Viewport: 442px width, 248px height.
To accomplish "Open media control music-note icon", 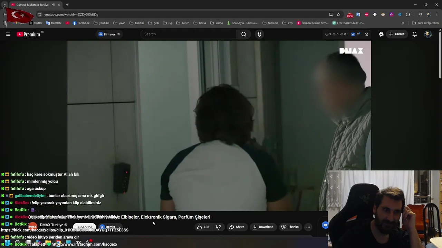I will (420, 14).
